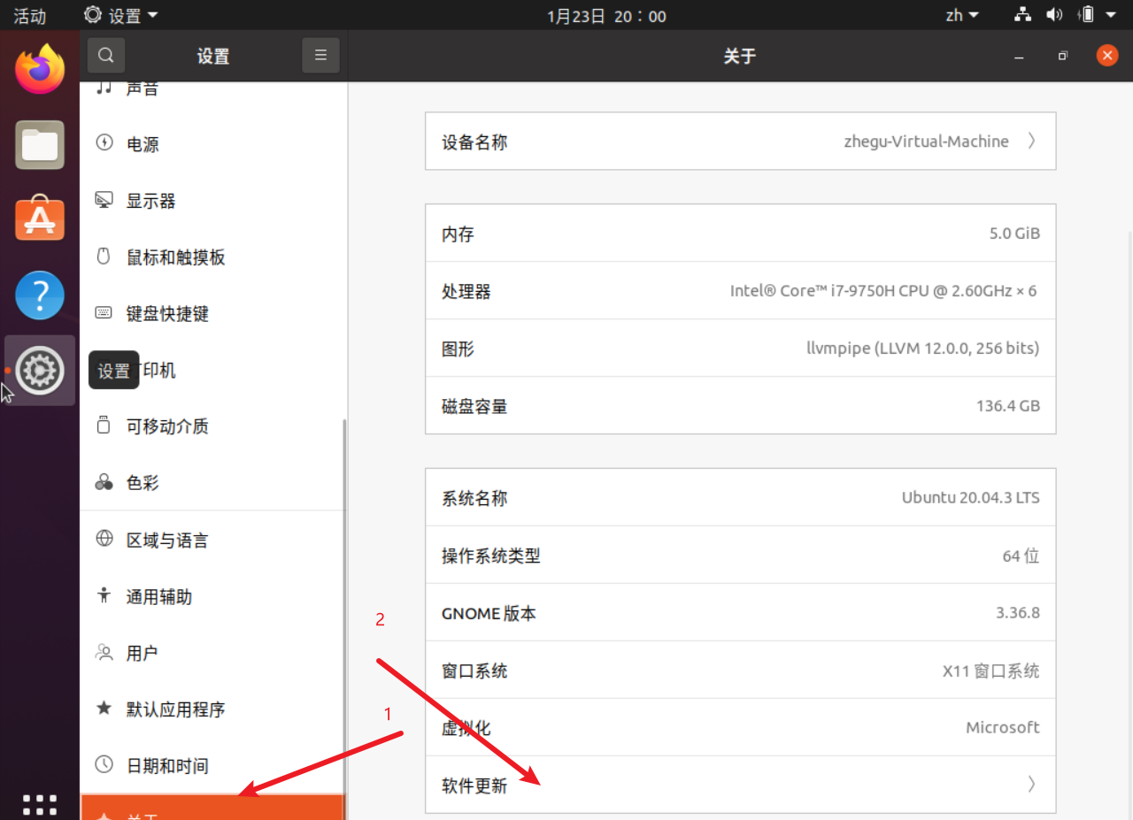Select 显示器 in settings sidebar
Viewport: 1133px width, 820px height.
(212, 200)
